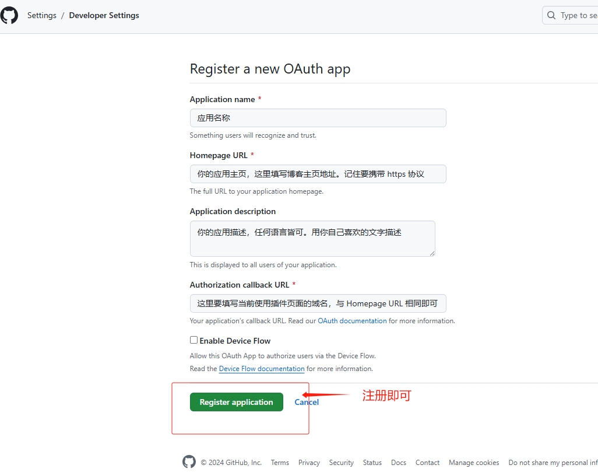Click the Cancel link
The width and height of the screenshot is (598, 472).
(307, 402)
